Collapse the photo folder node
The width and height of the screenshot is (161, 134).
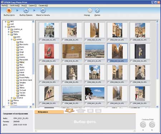(x=5, y=27)
